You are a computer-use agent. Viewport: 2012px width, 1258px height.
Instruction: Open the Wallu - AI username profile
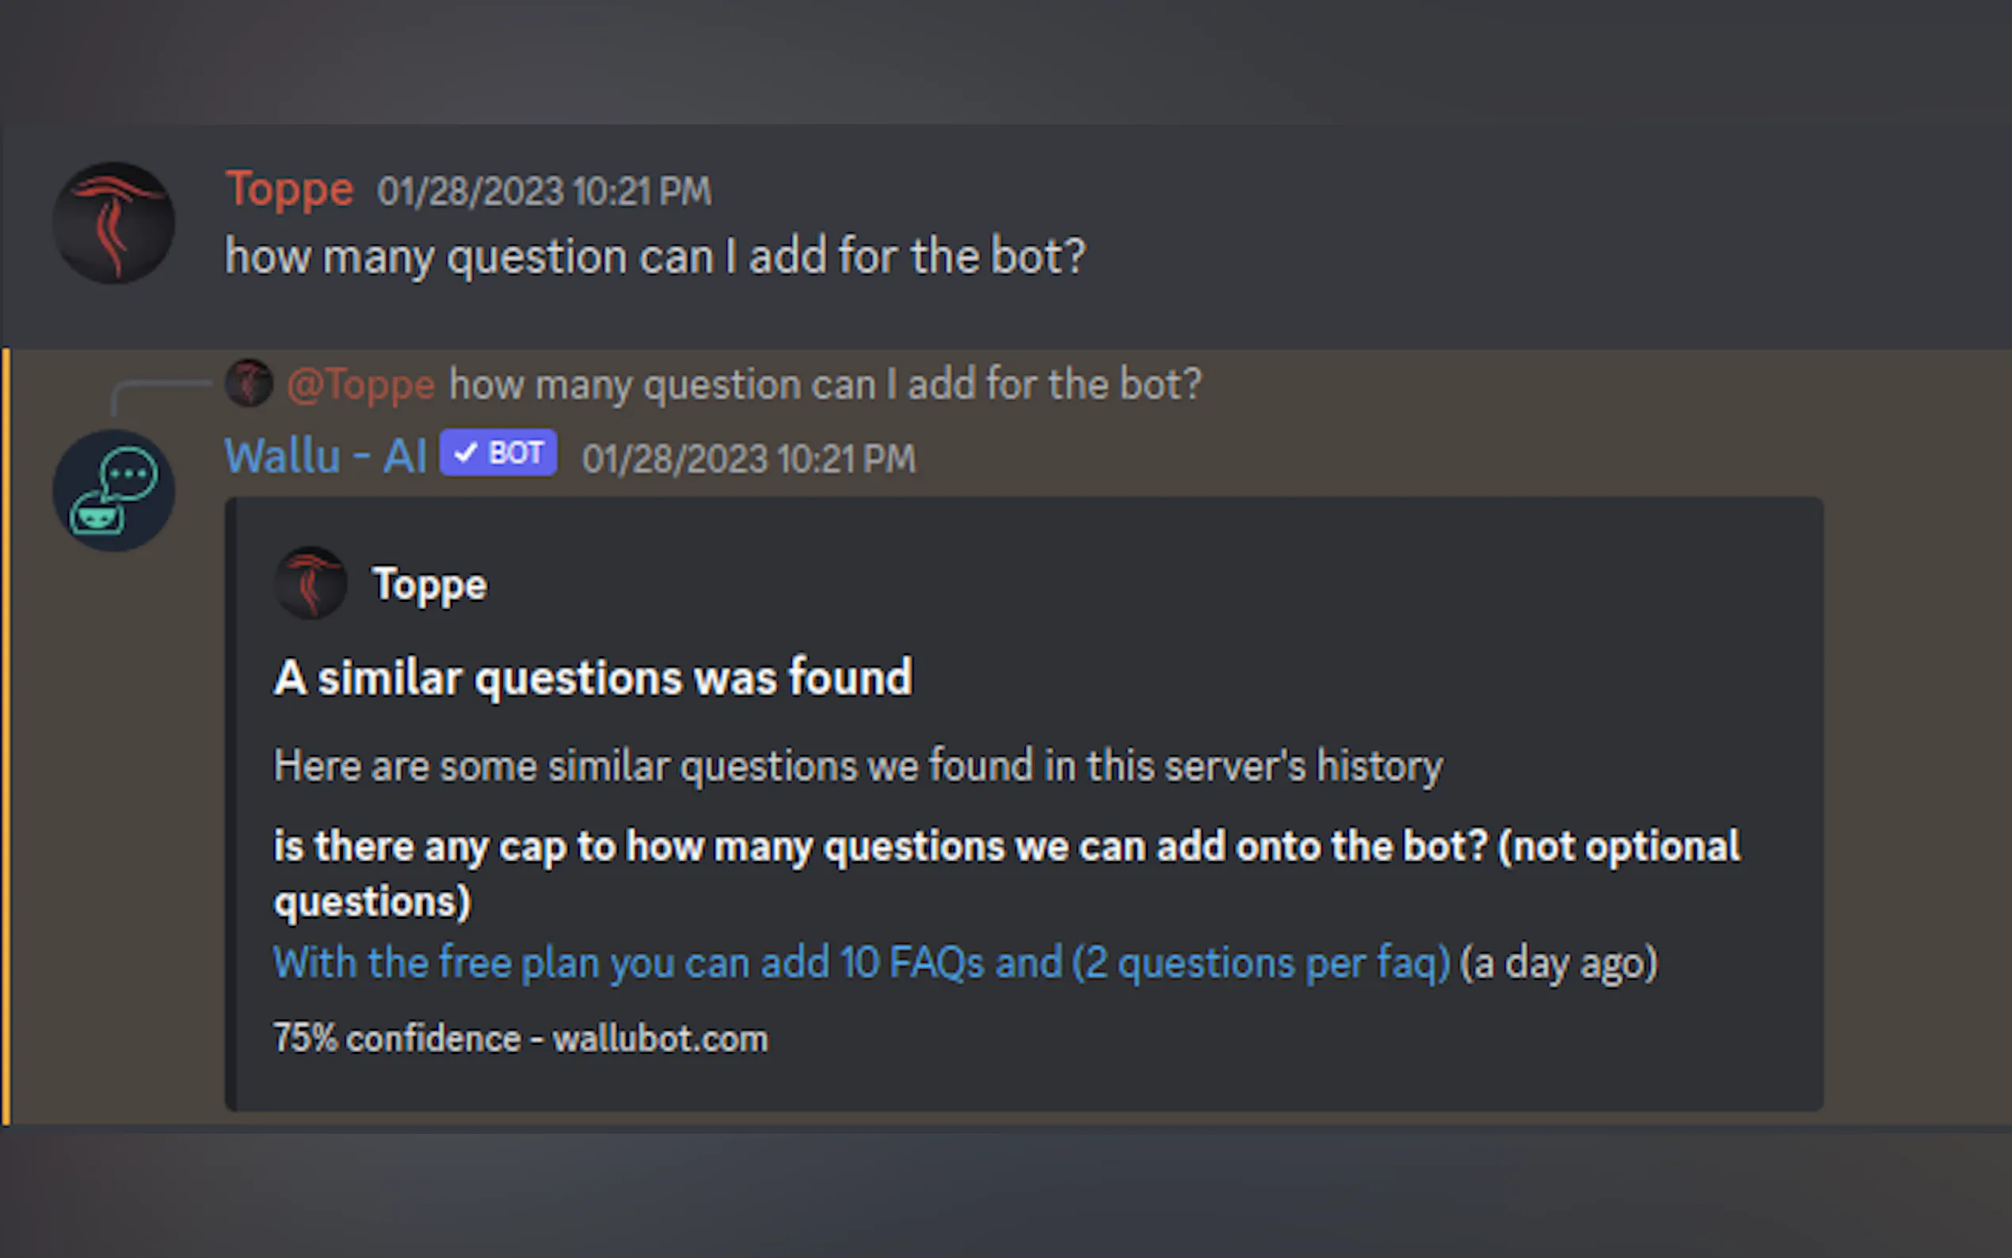tap(326, 456)
